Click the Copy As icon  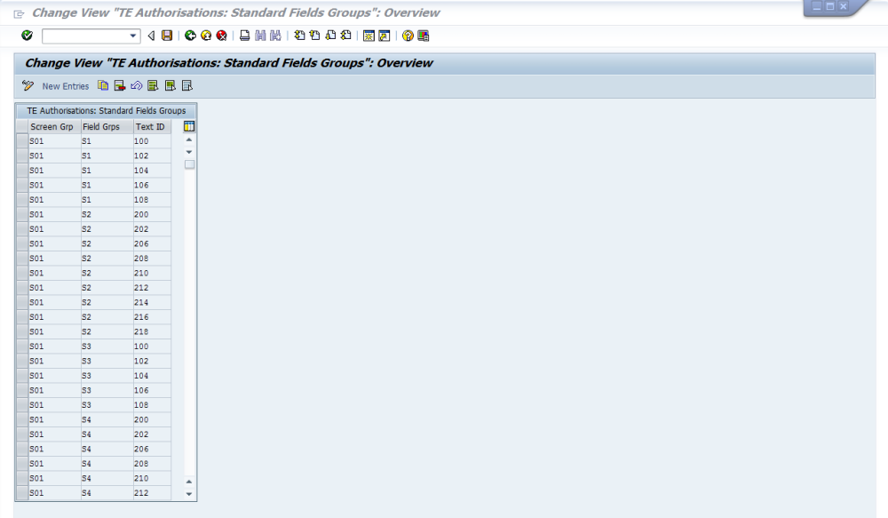point(102,85)
